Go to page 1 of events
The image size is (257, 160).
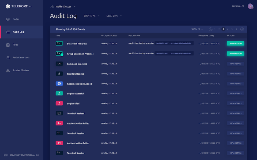[215, 29]
